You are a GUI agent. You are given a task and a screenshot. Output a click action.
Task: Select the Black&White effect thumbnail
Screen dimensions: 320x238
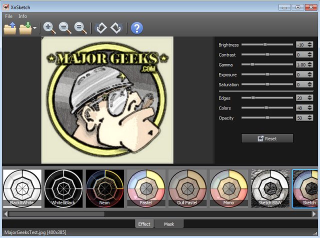(22, 188)
